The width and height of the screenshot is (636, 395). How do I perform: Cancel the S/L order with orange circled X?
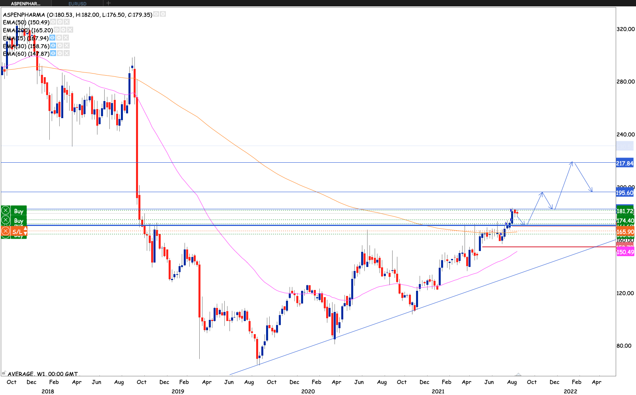[x=6, y=231]
